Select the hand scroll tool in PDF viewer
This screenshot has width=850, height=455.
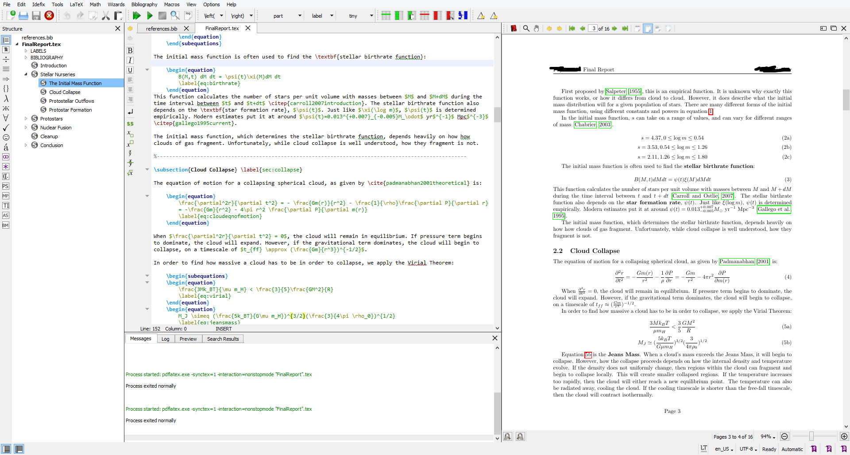pos(537,28)
